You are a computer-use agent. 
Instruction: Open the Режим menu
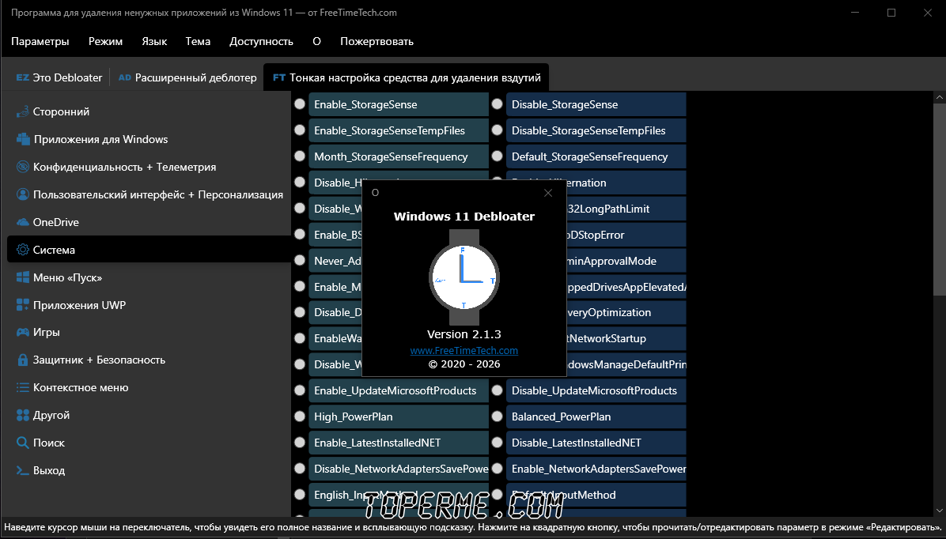point(105,42)
